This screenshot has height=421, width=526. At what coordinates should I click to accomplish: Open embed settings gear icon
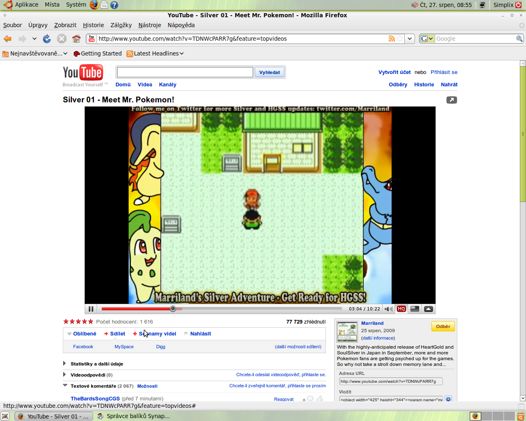tap(448, 399)
